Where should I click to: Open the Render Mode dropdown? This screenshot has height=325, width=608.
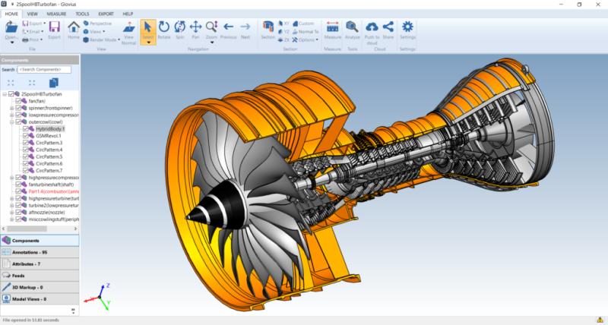coord(101,40)
